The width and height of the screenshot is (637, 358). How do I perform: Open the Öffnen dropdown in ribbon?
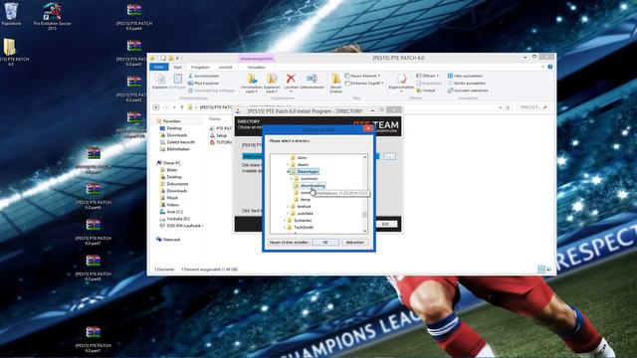tap(427, 76)
